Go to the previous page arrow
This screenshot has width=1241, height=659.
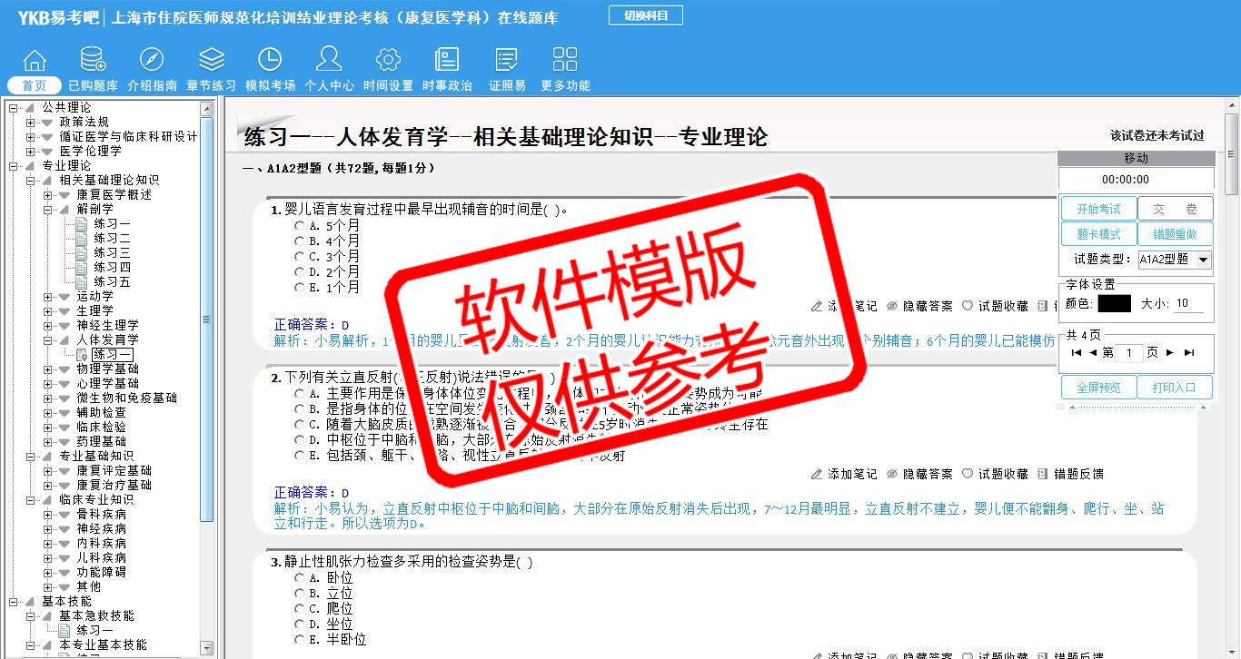pos(1093,353)
